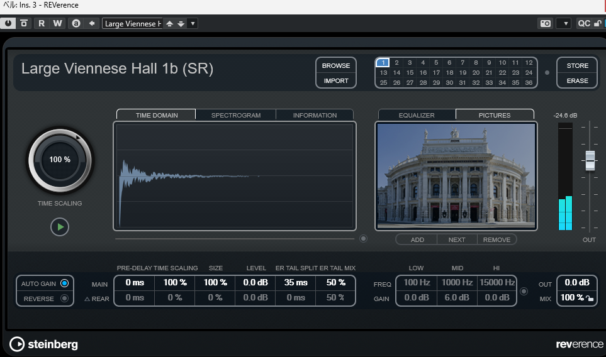Click the STORE program button

(578, 65)
